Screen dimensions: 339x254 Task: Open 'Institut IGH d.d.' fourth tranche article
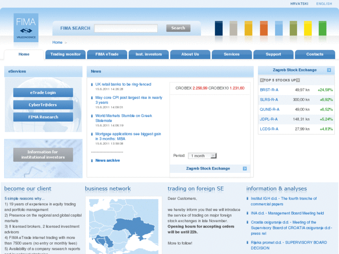click(x=284, y=201)
